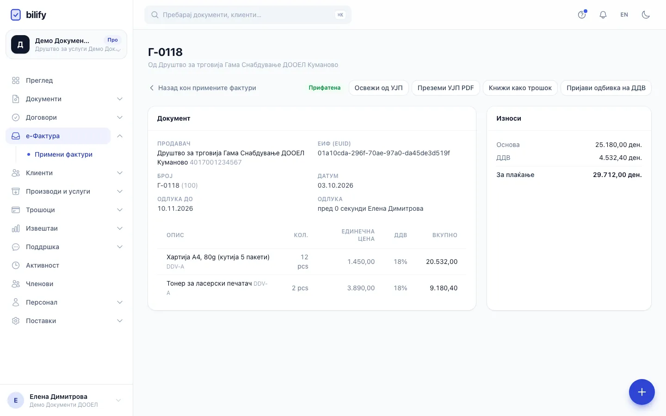The height and width of the screenshot is (416, 666).
Task: Open the help question-mark icon
Action: 582,15
